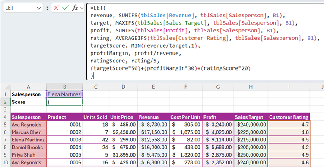
Task: Select row 10 header
Action: pyautogui.click(x=5, y=162)
